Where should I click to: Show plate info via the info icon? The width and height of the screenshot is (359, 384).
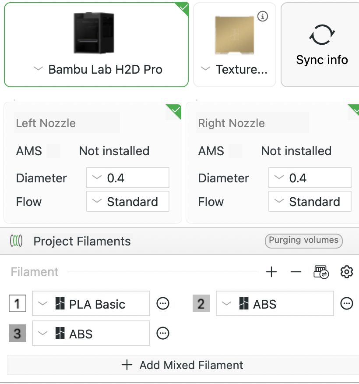click(263, 16)
